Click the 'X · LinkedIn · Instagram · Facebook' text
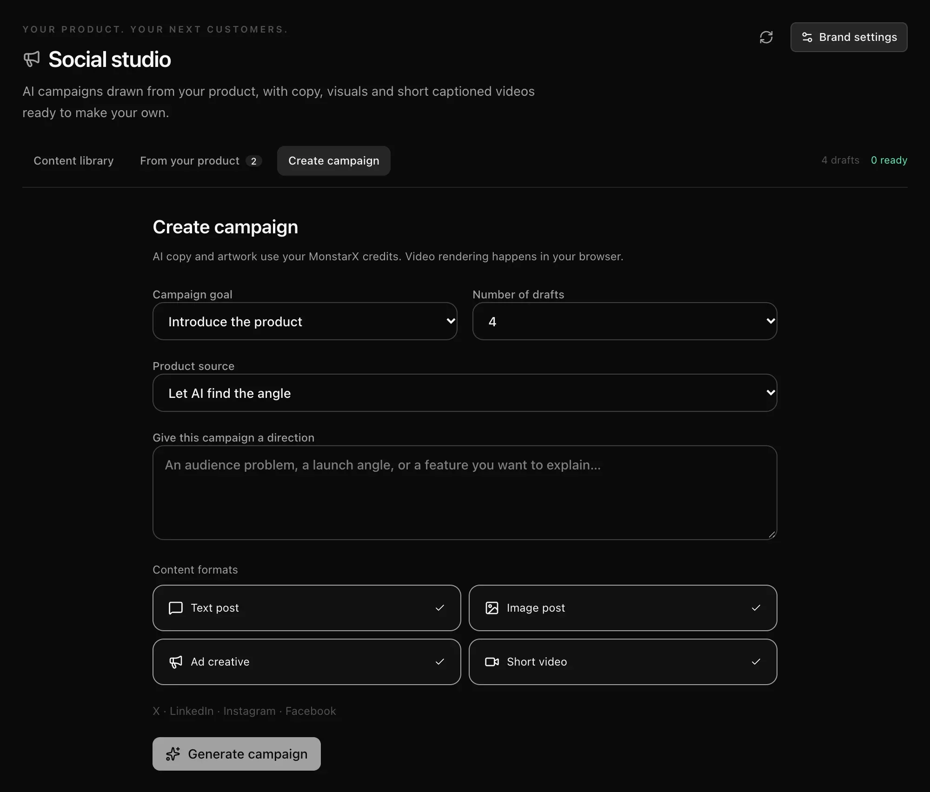Viewport: 930px width, 792px height. tap(244, 711)
